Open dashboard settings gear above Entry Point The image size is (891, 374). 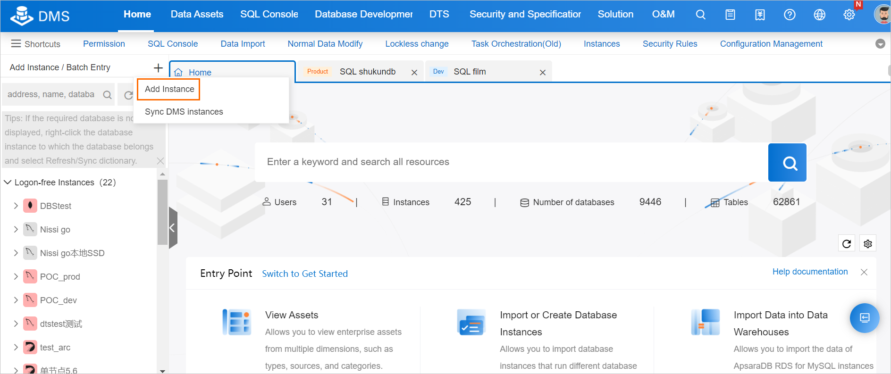(x=868, y=244)
